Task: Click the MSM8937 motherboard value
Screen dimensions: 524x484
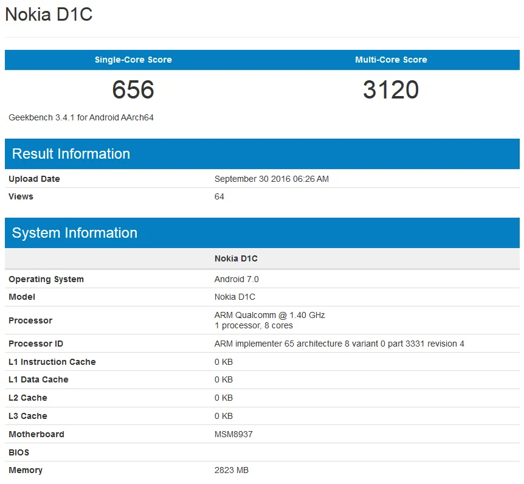Action: pos(234,434)
